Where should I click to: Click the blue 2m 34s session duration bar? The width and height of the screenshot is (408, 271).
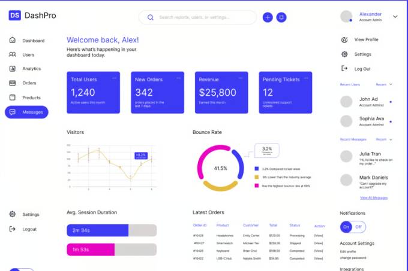point(97,230)
